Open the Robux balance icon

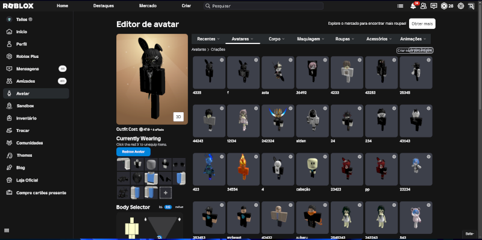pos(444,6)
